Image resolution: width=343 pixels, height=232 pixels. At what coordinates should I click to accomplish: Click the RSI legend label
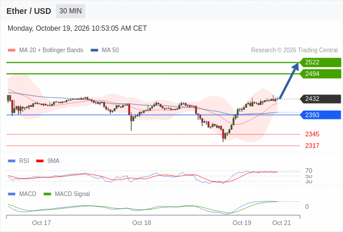[24, 161]
